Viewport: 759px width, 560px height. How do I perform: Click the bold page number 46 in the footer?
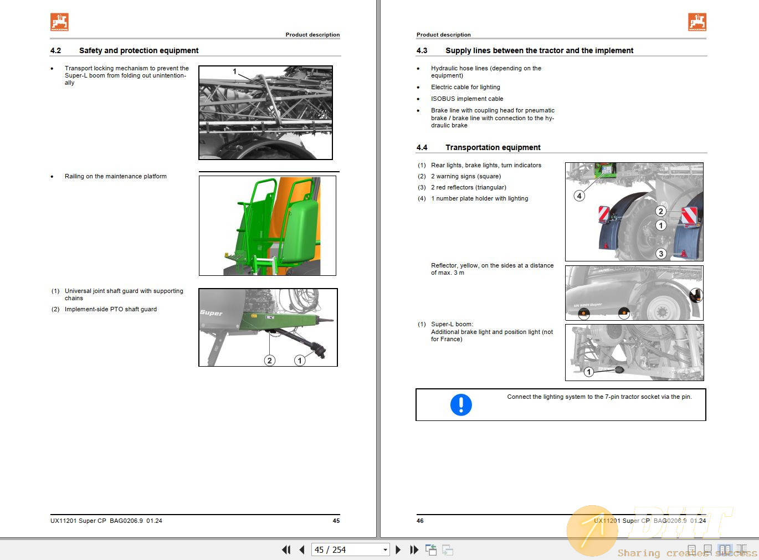420,521
